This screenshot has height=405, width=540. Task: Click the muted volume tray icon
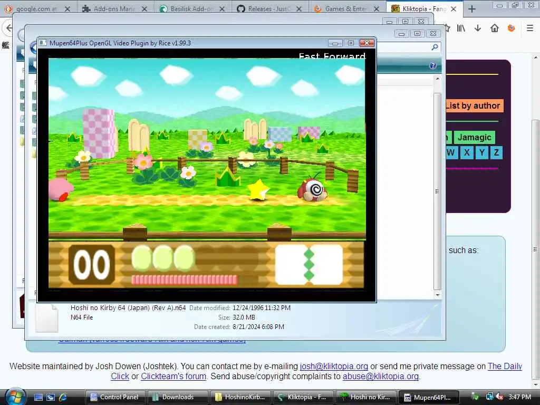pyautogui.click(x=500, y=397)
